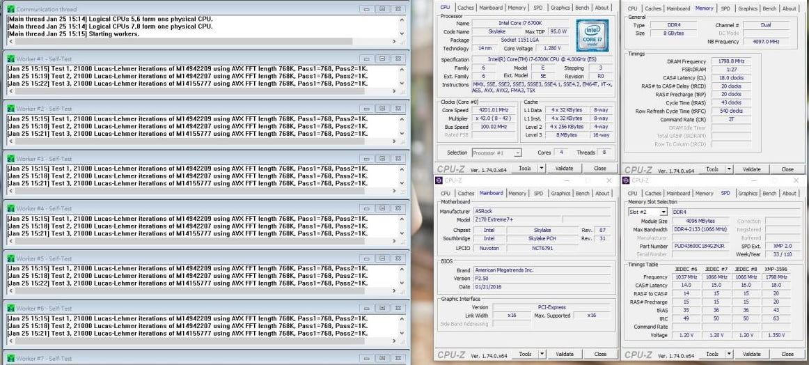Viewport: 809px width, 365px height.
Task: Click the CPU-Z icon in Mainboard window title bar
Action: pos(439,180)
